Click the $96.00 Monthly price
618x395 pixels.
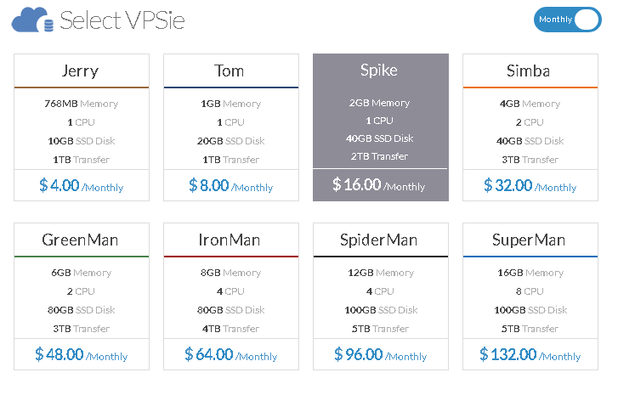click(380, 354)
